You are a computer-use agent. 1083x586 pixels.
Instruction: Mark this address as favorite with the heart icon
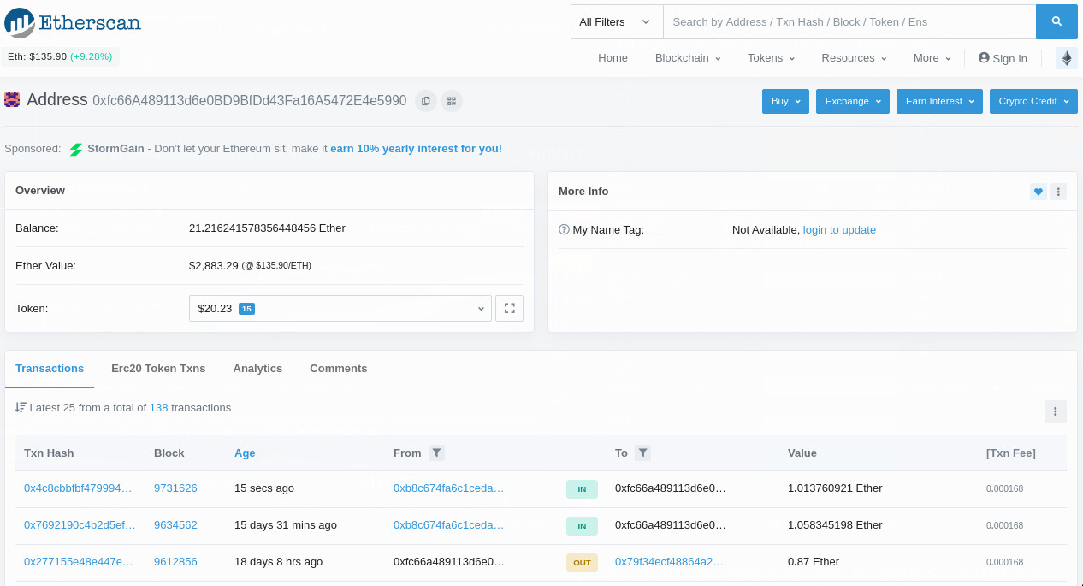(x=1038, y=192)
